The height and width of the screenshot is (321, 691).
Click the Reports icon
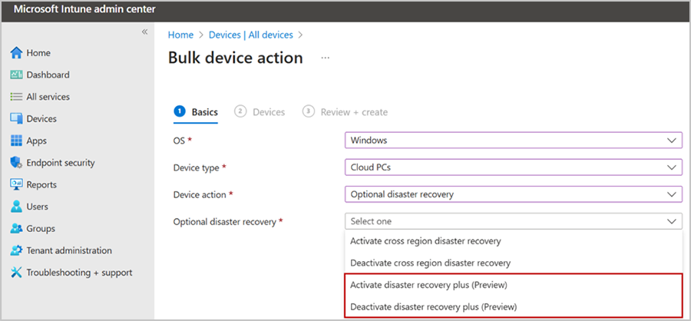pyautogui.click(x=16, y=185)
